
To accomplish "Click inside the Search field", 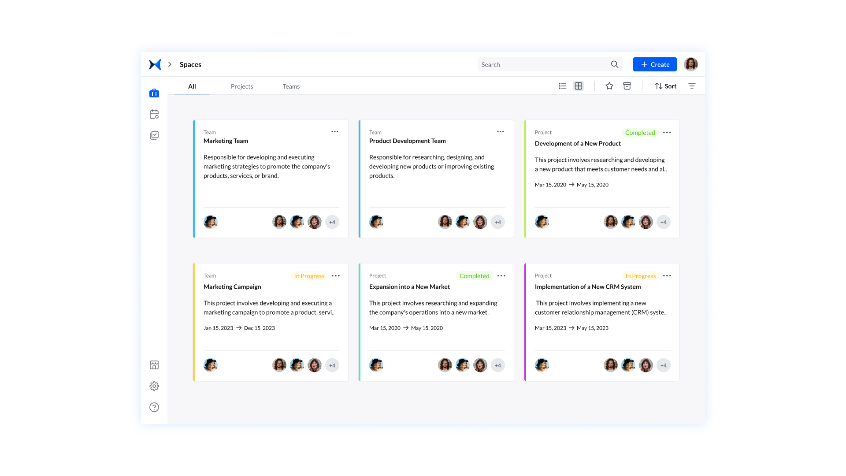I will click(546, 64).
